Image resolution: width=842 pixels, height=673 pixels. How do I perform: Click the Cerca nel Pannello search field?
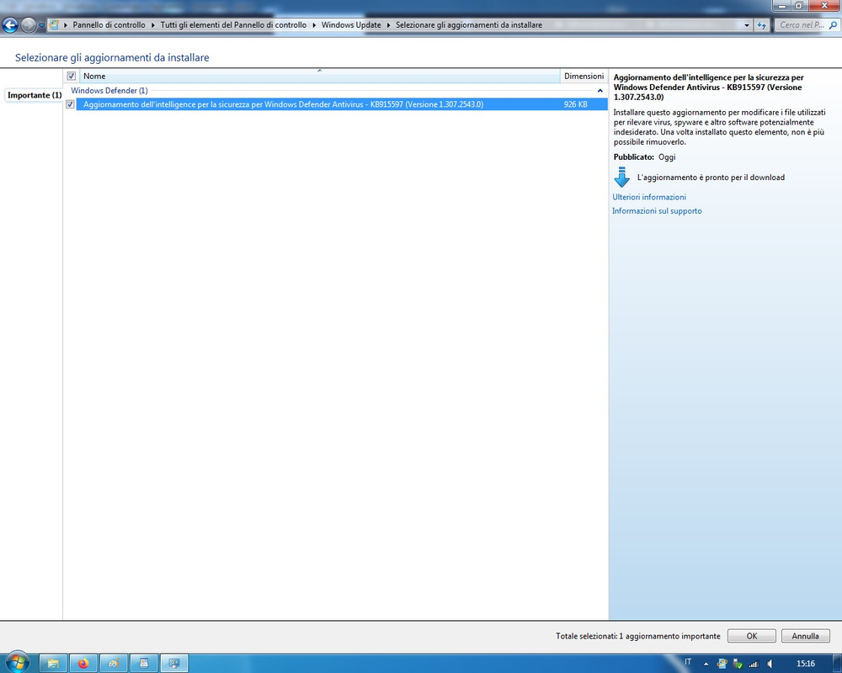(x=802, y=25)
